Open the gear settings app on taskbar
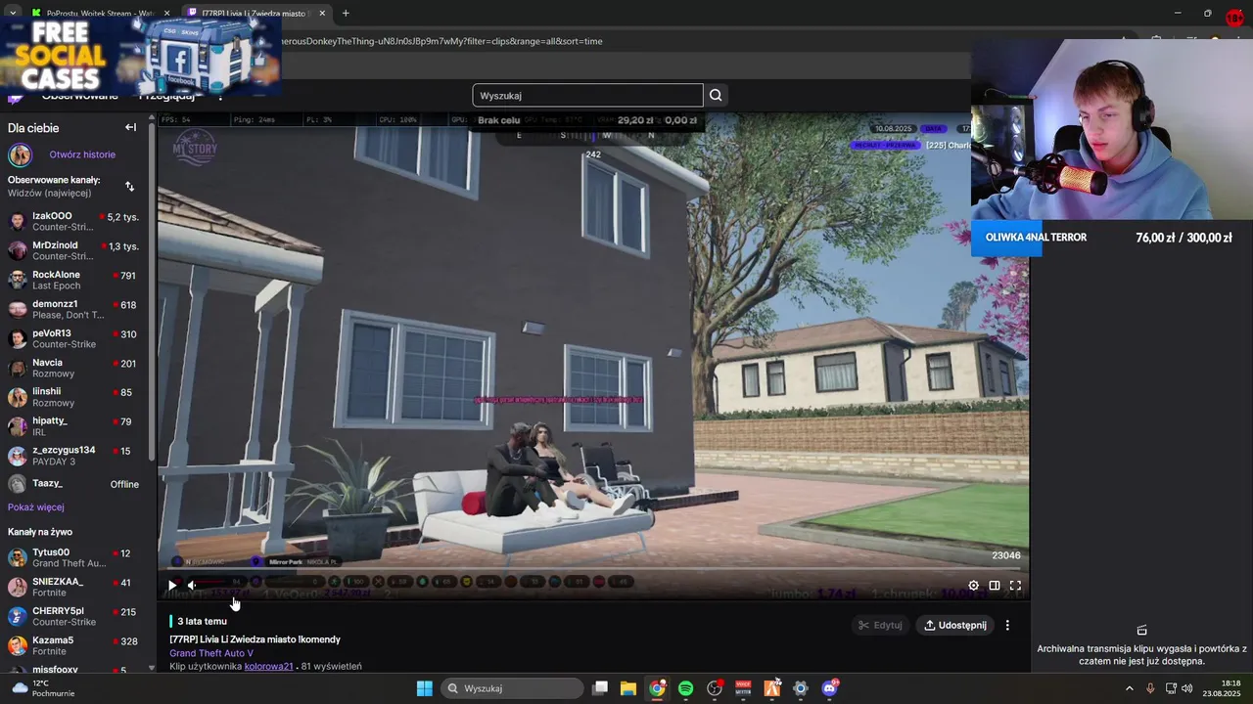The width and height of the screenshot is (1253, 704). (x=801, y=688)
